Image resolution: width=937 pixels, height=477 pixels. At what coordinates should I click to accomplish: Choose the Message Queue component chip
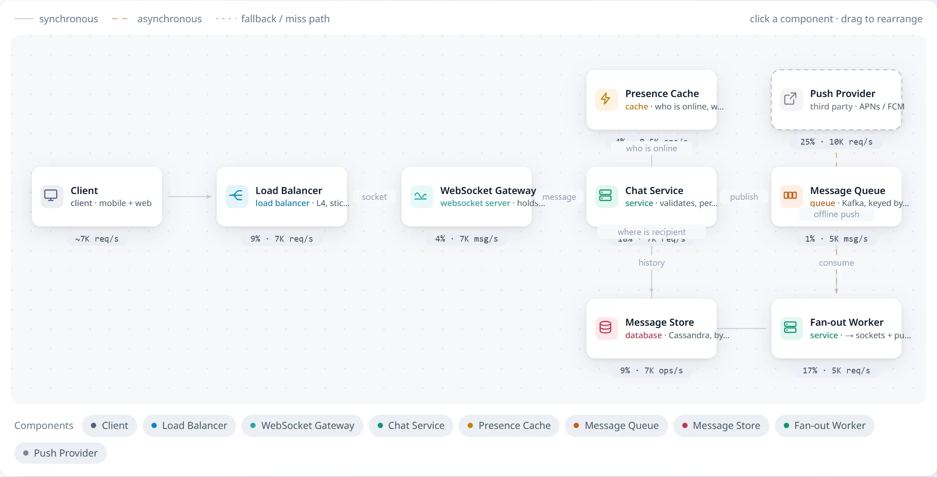click(616, 425)
